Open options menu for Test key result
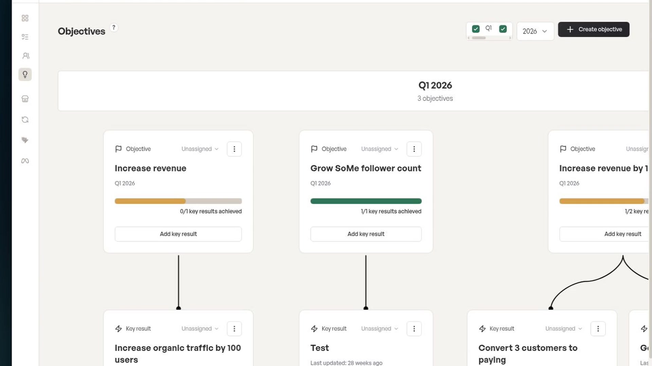The image size is (652, 366). coord(414,328)
